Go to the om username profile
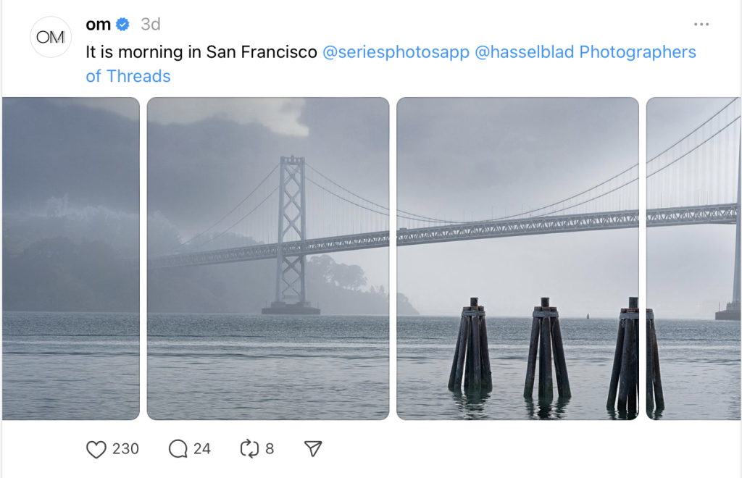The height and width of the screenshot is (478, 742). 98,25
